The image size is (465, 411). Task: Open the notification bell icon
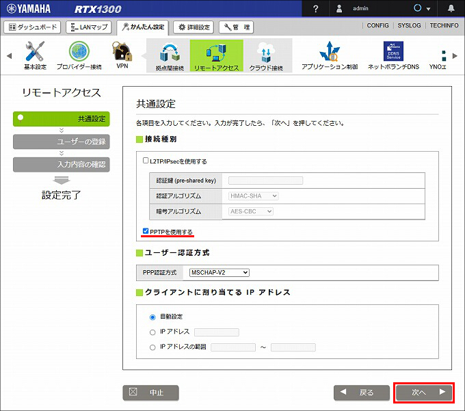pos(451,8)
